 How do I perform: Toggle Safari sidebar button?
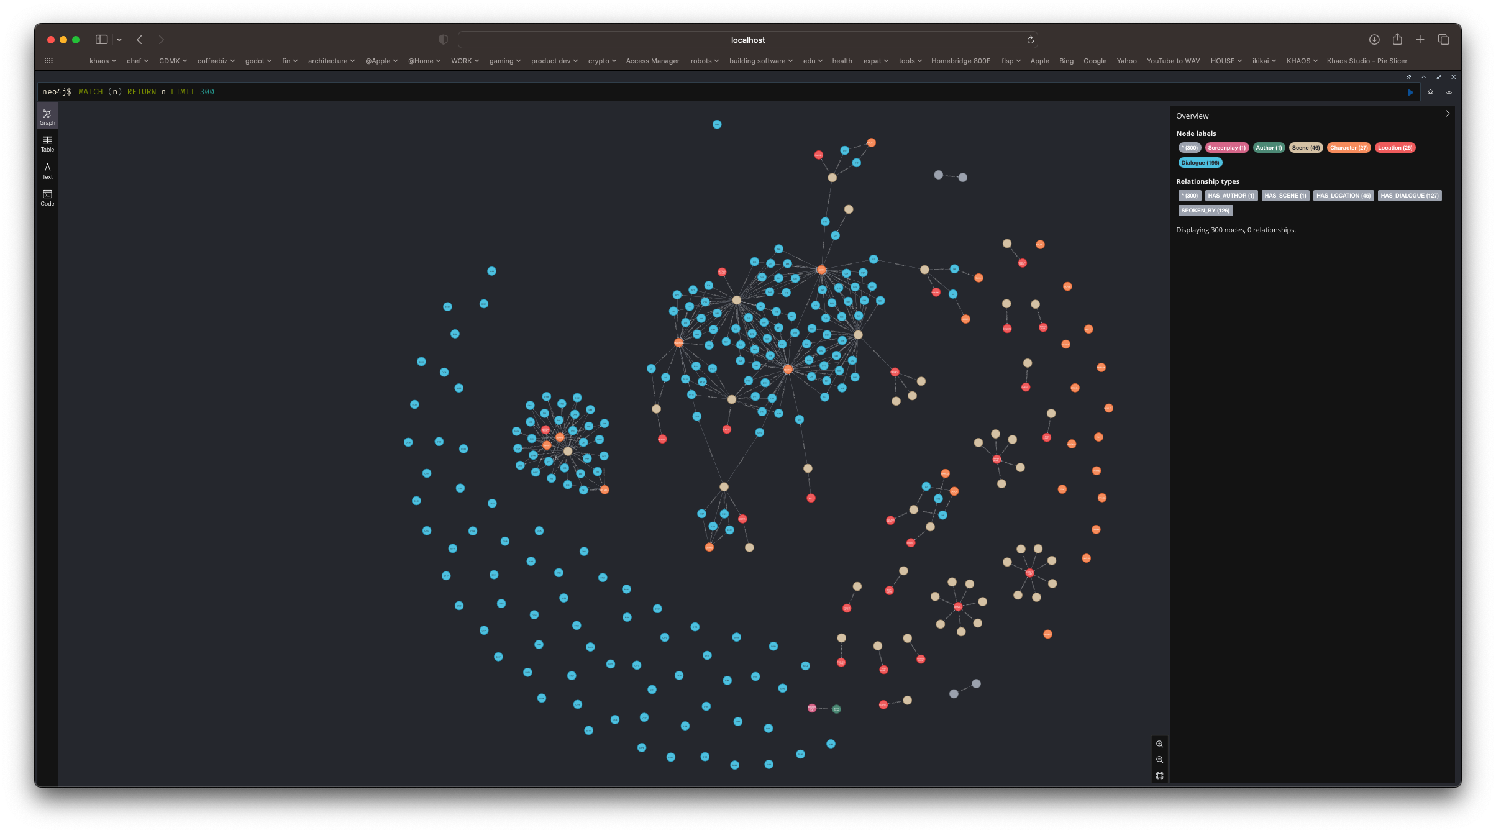(101, 40)
